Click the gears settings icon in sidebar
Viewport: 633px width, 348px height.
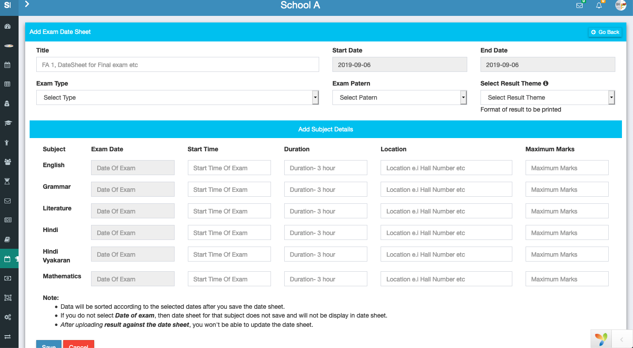8,317
